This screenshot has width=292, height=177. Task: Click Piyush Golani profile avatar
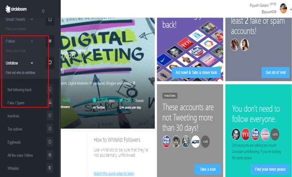tap(283, 9)
